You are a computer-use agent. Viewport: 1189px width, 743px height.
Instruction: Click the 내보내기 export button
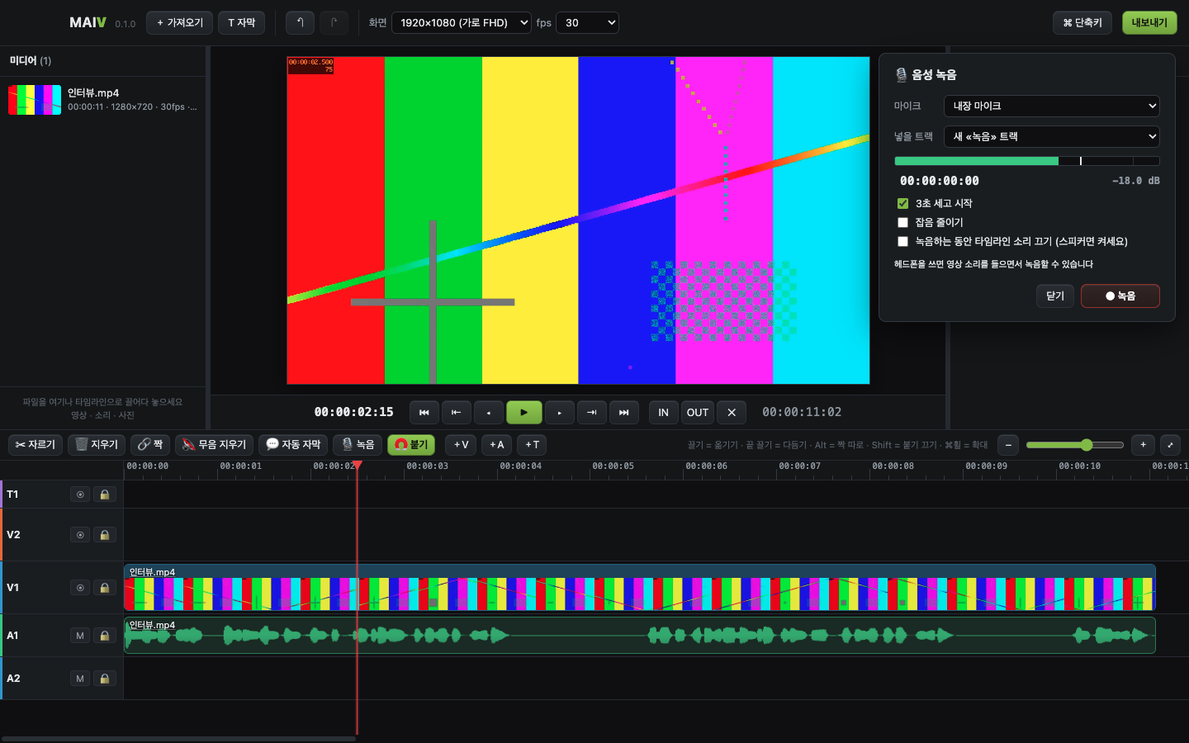pyautogui.click(x=1149, y=22)
